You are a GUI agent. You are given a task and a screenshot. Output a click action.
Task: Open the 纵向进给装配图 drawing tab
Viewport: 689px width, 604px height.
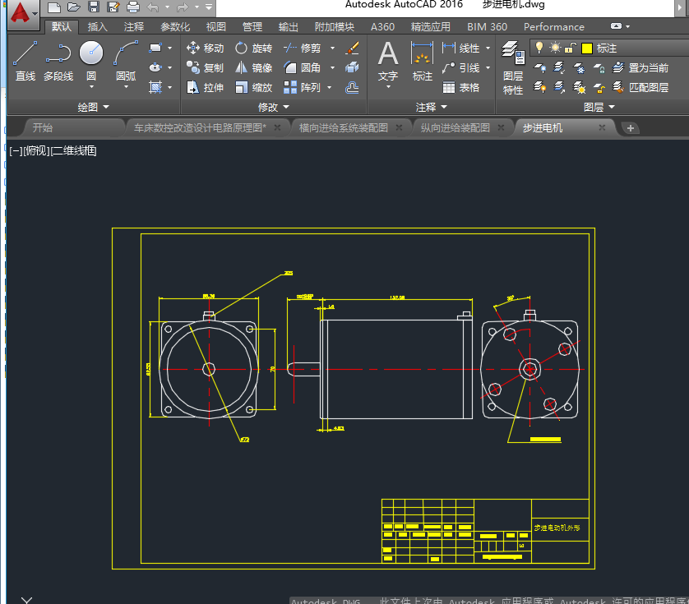pos(455,127)
